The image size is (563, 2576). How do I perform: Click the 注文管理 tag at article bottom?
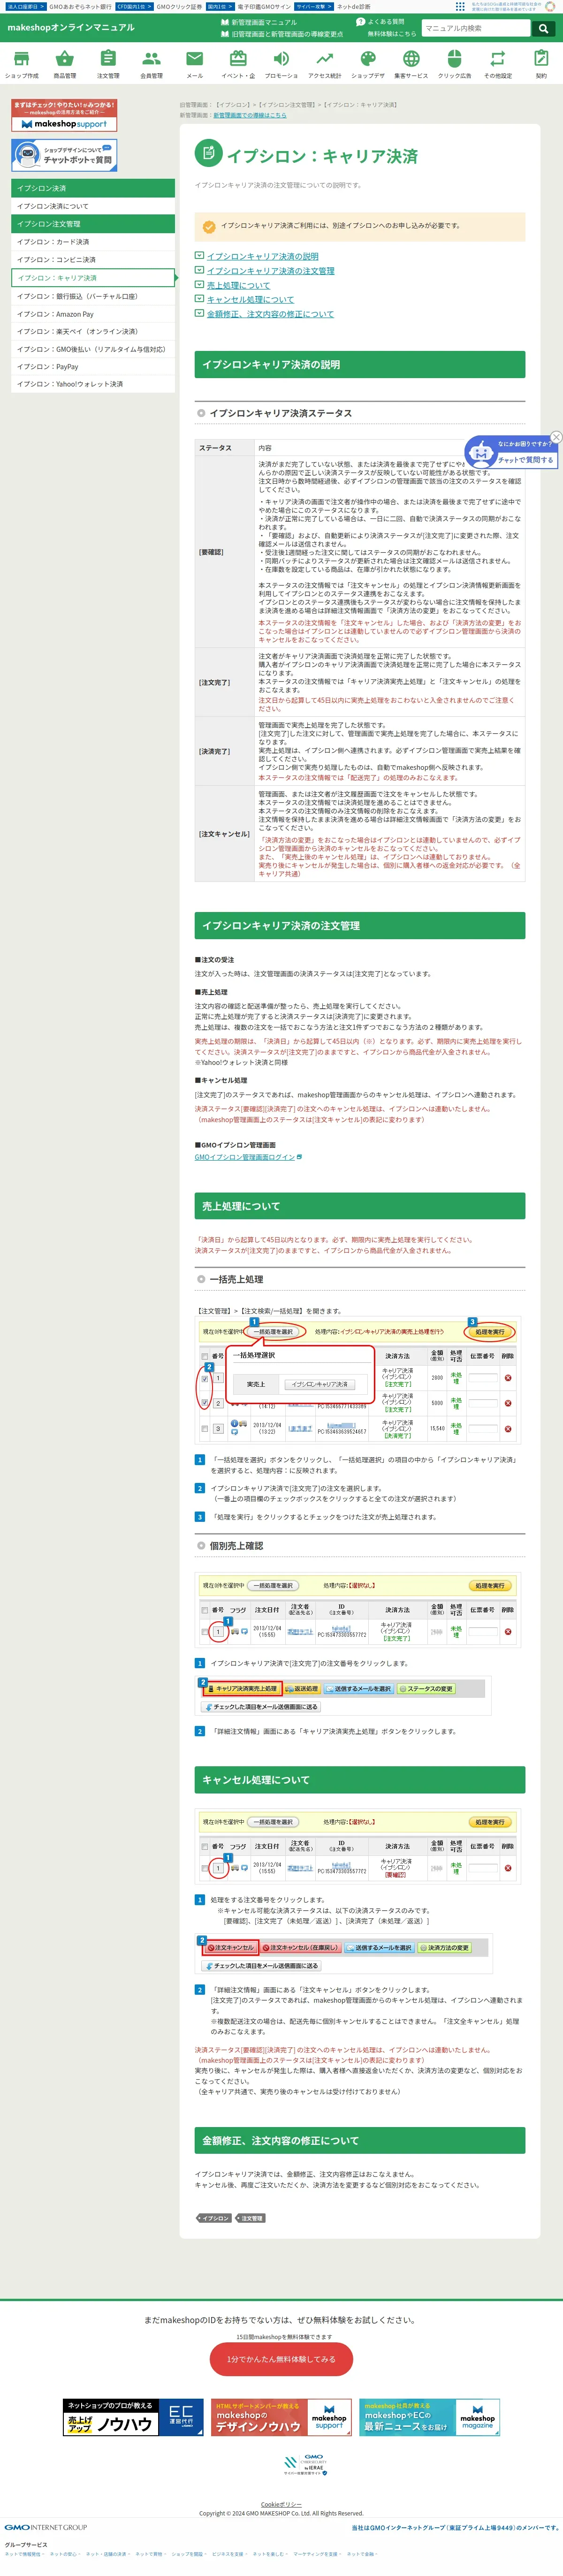[x=251, y=2218]
